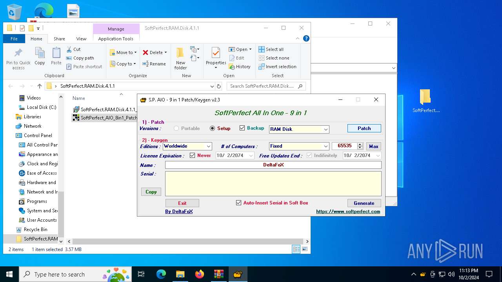
Task: Select SoftPerfect_AIO_8in1_Patch file in list
Action: (105, 117)
